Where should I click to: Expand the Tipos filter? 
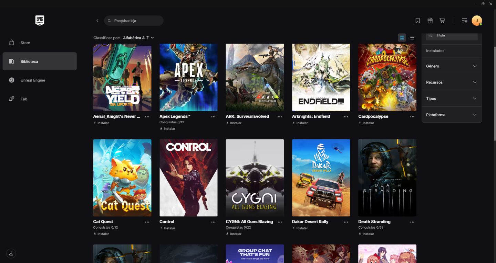pos(452,99)
